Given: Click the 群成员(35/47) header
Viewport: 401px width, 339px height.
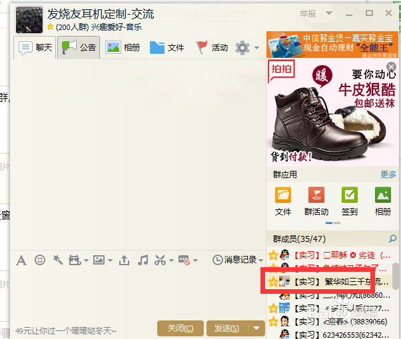Looking at the screenshot, I should point(299,239).
